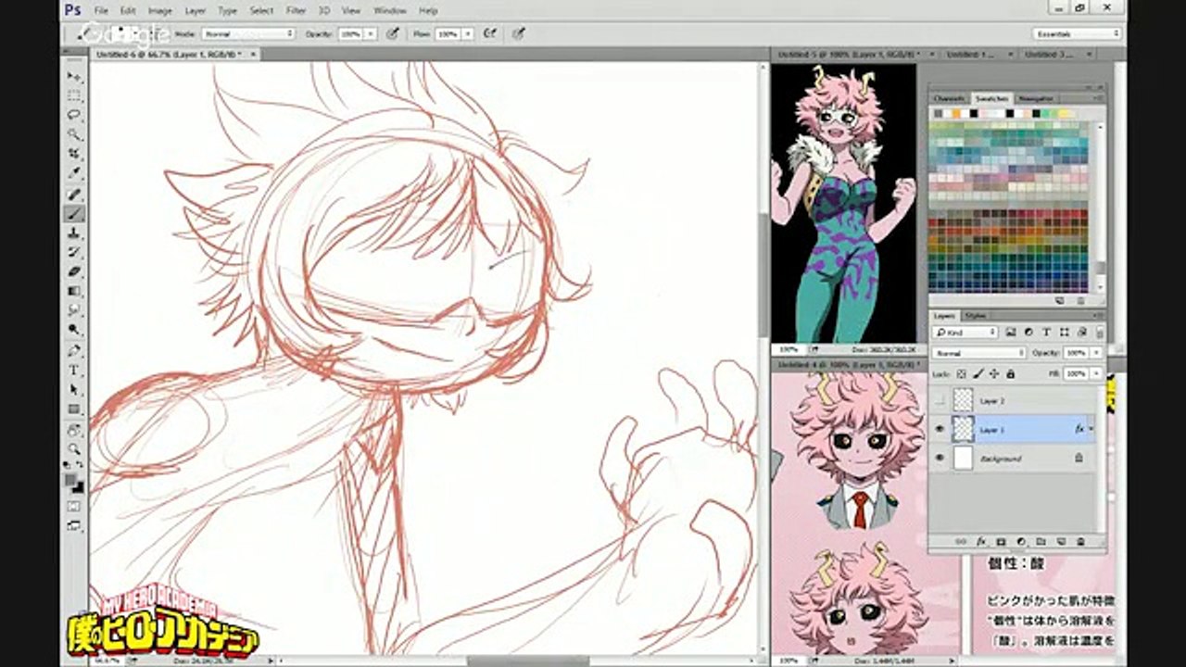Switch to the Channels tab
The image size is (1186, 667).
pyautogui.click(x=949, y=98)
